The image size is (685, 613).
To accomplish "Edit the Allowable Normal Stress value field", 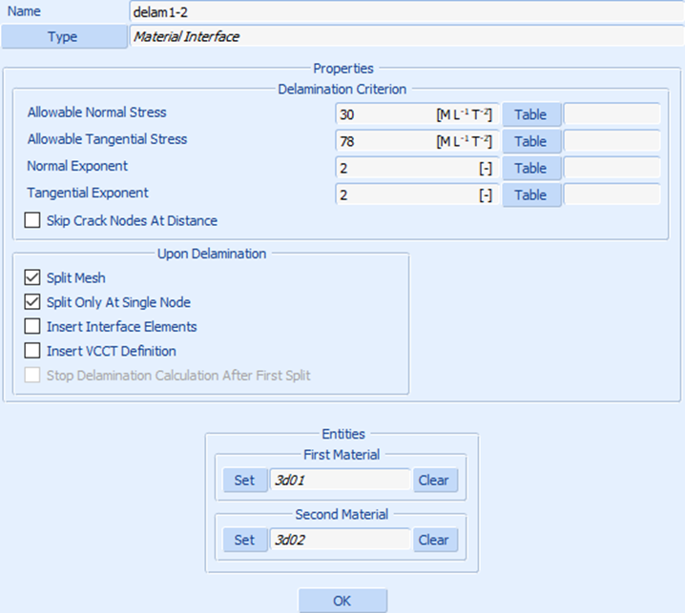I will (382, 114).
